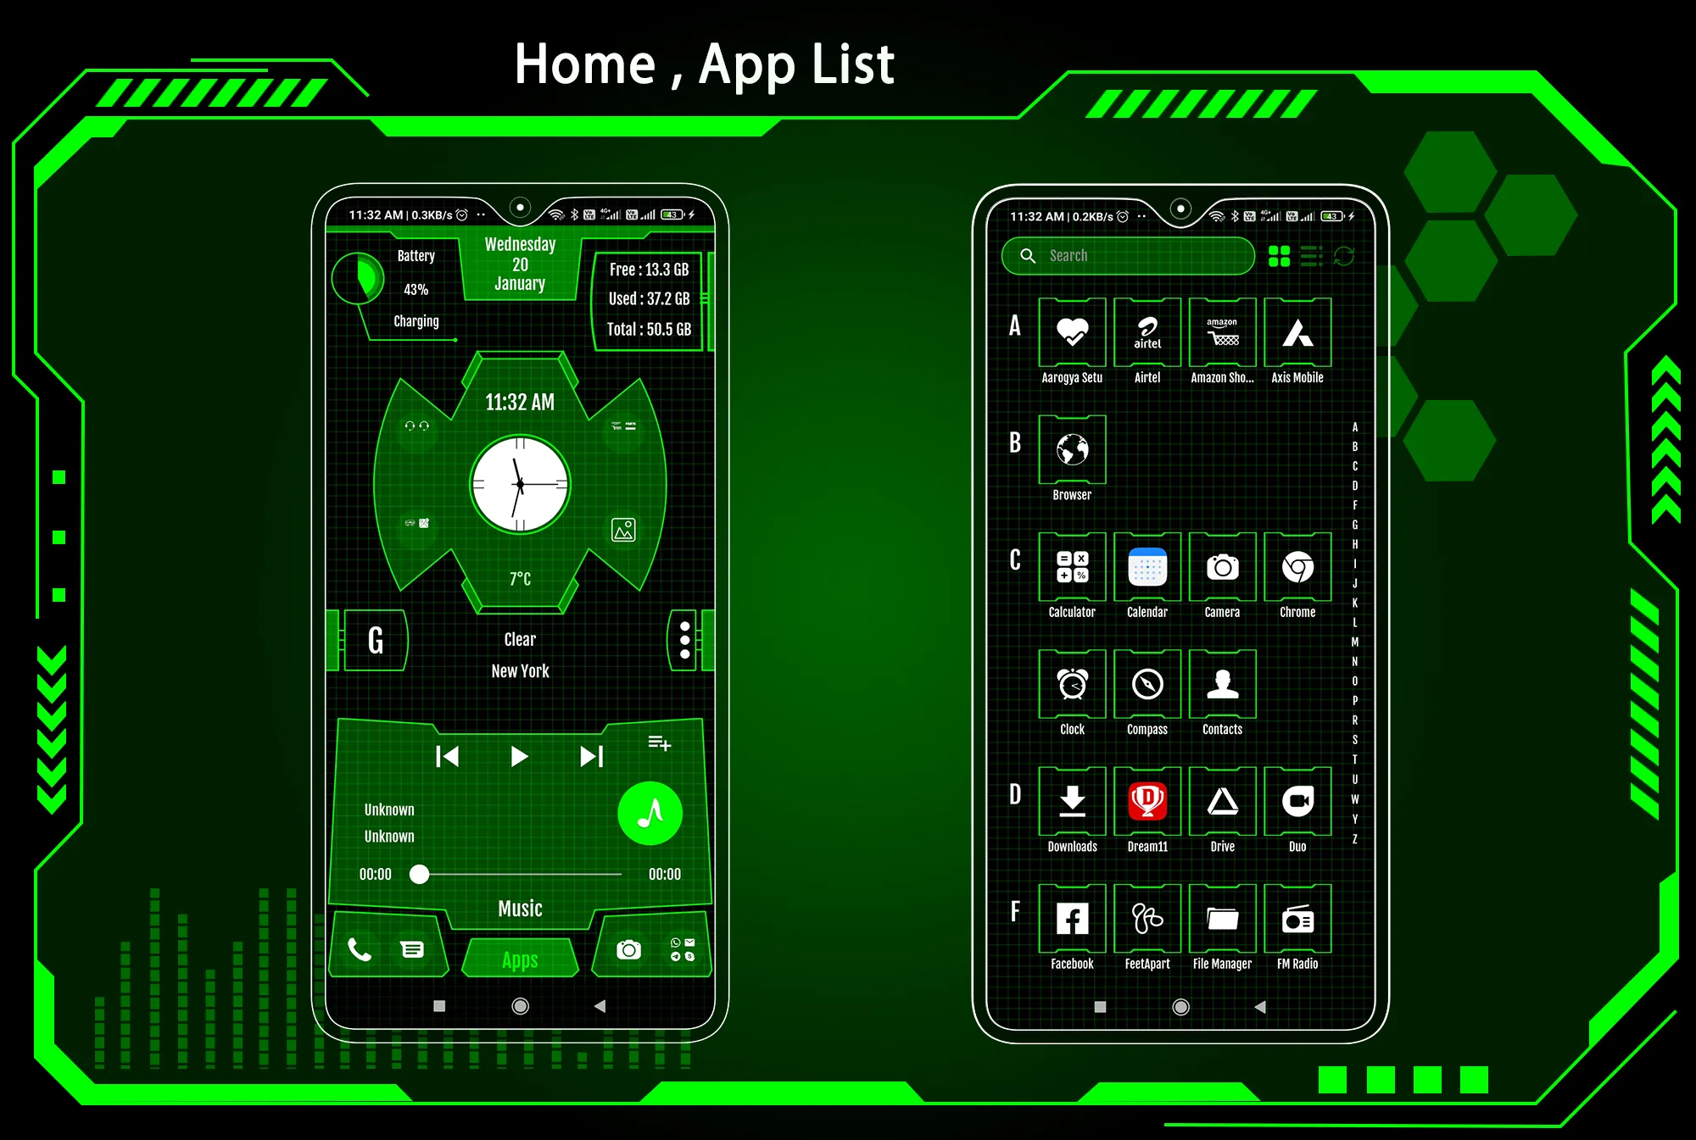Expand alphabetical M section in sidebar
1696x1140 pixels.
point(1353,639)
